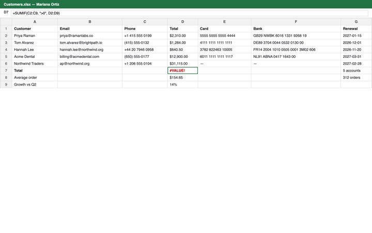Click the Total label in row 7
372x233 pixels.
click(x=35, y=70)
